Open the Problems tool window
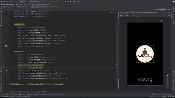175x98 pixels. pos(14,94)
